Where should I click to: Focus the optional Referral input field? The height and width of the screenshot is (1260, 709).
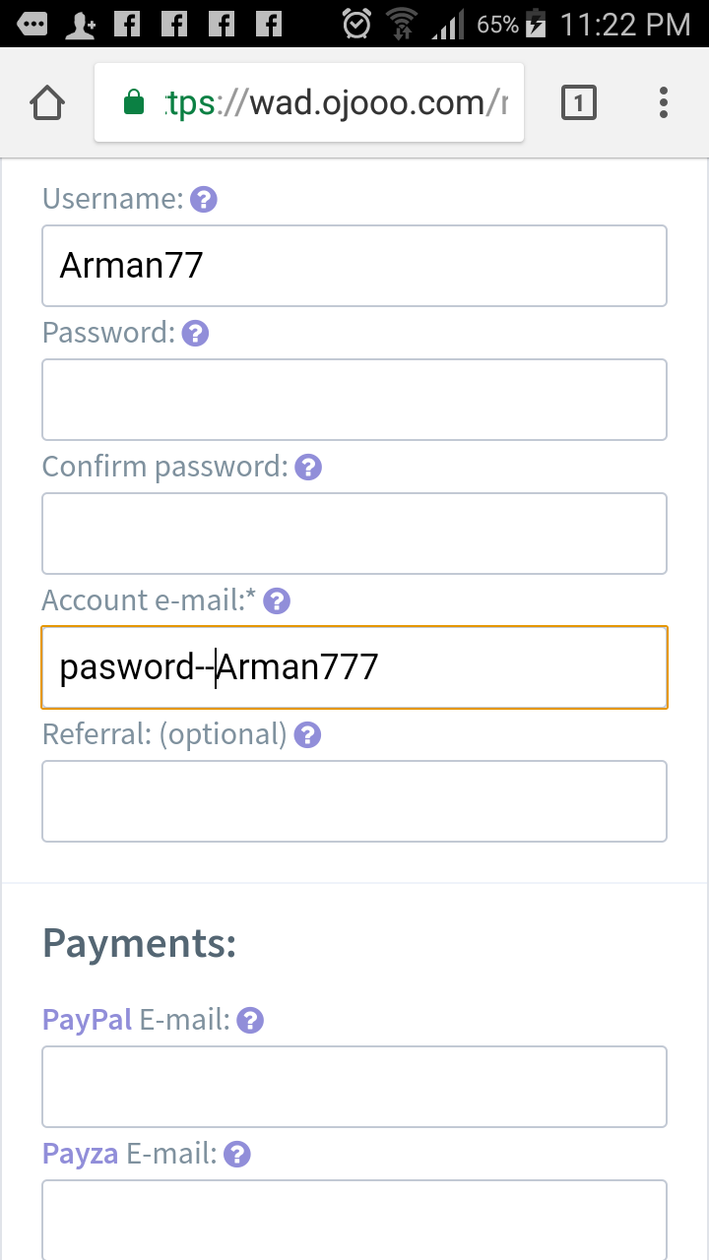(x=354, y=801)
